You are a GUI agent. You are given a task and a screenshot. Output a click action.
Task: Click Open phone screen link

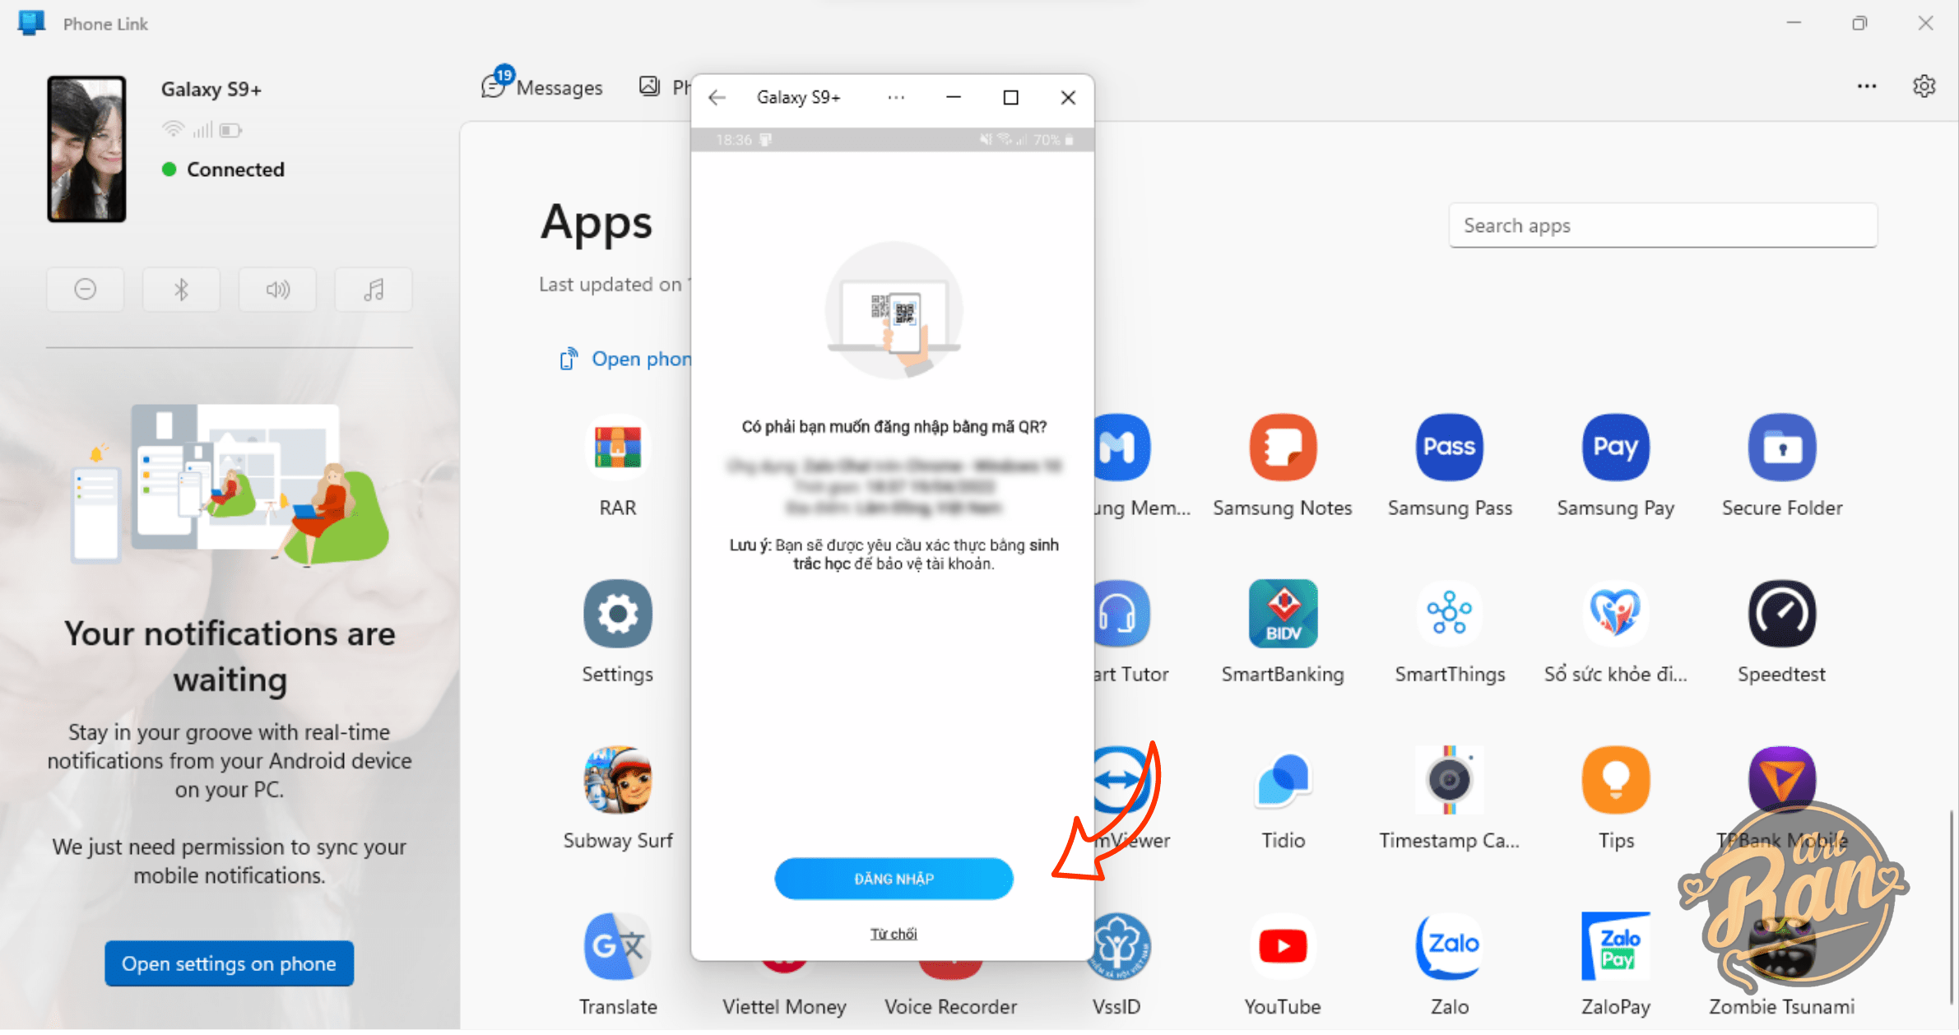[x=625, y=360]
